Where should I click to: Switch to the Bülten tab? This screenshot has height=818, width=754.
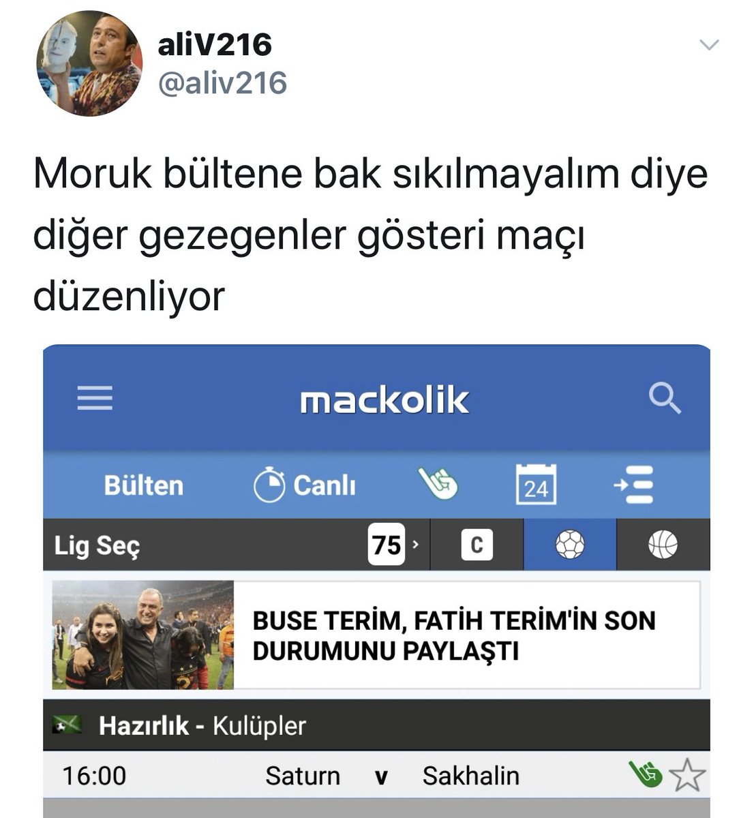144,485
